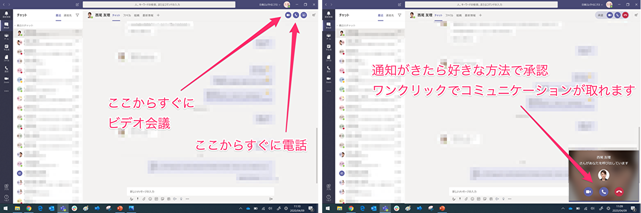
Task: Click chat filter funnel in left window
Action: [x=77, y=15]
